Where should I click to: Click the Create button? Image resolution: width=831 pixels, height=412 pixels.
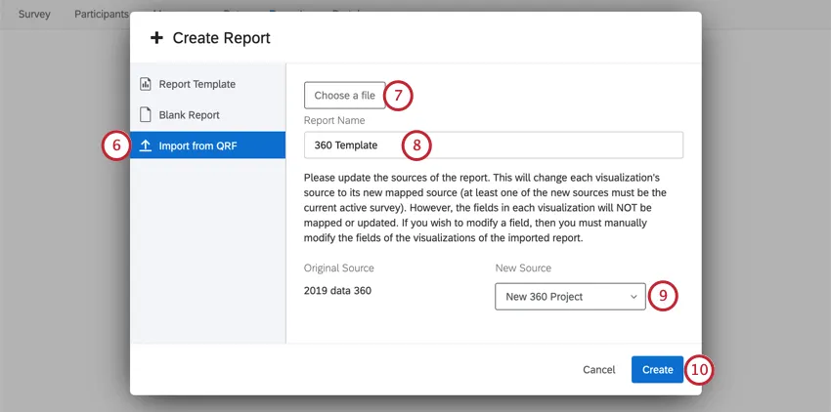[657, 369]
